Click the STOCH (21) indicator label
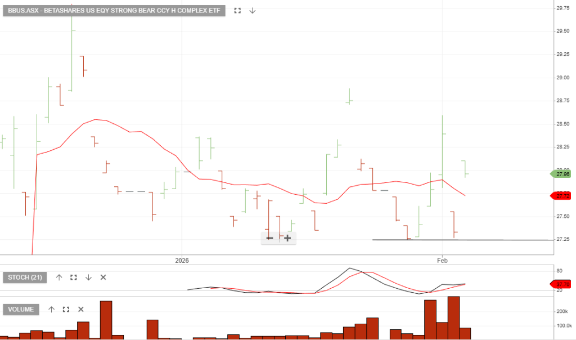Image resolution: width=576 pixels, height=340 pixels. (x=25, y=278)
